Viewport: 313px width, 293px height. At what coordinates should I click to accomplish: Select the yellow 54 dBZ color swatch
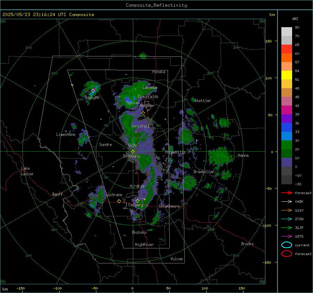click(287, 75)
